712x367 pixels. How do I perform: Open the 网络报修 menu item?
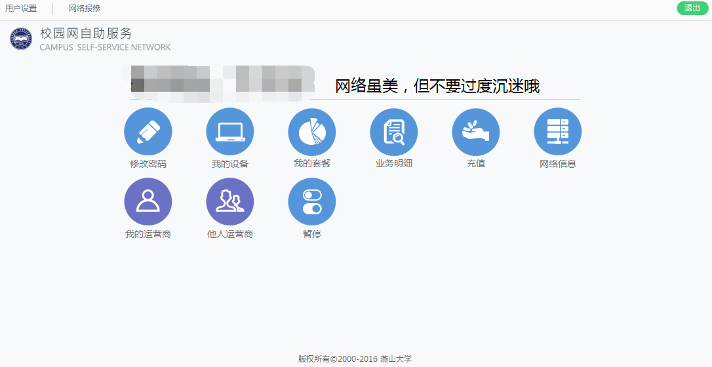(85, 9)
